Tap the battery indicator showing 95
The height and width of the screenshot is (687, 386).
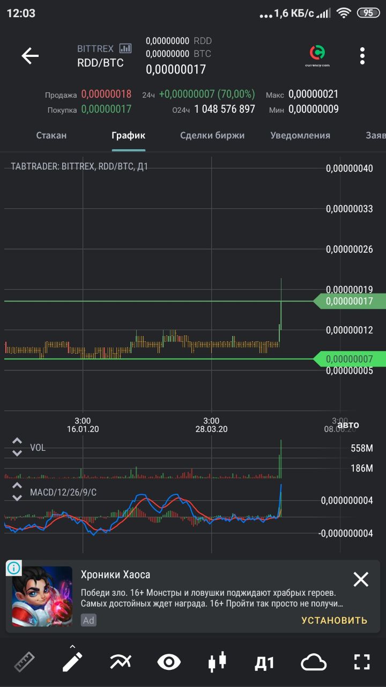point(368,13)
